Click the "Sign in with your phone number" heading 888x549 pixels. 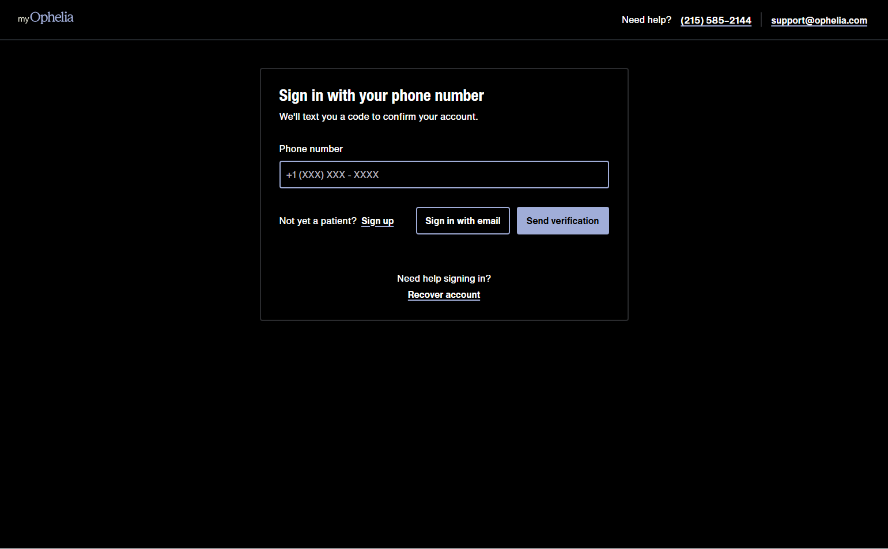click(381, 96)
